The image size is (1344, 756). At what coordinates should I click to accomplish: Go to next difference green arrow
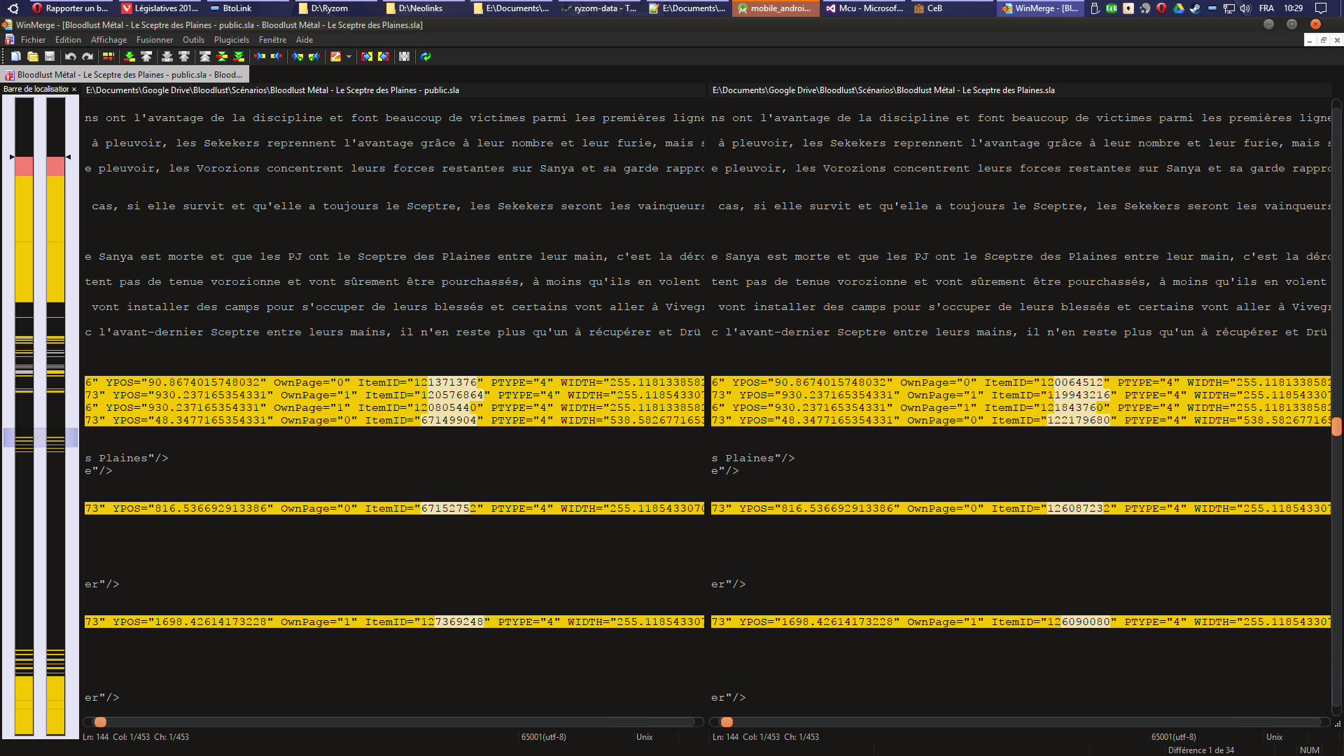(129, 57)
